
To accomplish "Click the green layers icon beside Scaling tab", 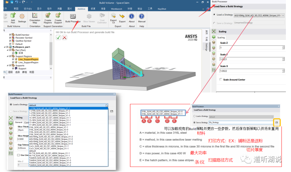I will (214, 37).
